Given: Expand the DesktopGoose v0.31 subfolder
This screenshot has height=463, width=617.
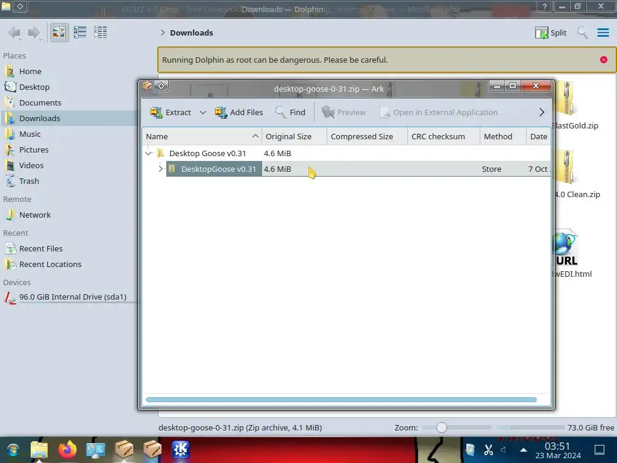Looking at the screenshot, I should 160,169.
